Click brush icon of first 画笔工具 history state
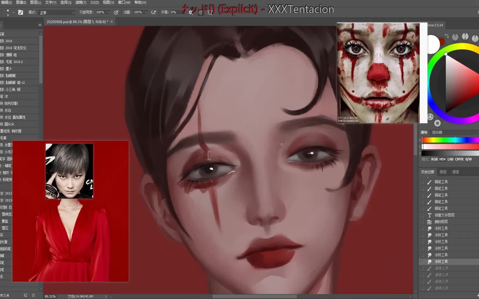This screenshot has width=479, height=299. (x=429, y=182)
